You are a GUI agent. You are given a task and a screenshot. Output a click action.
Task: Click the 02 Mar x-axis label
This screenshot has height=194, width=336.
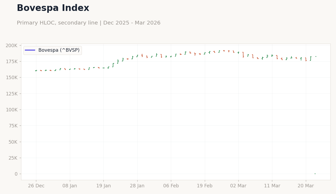238,186
